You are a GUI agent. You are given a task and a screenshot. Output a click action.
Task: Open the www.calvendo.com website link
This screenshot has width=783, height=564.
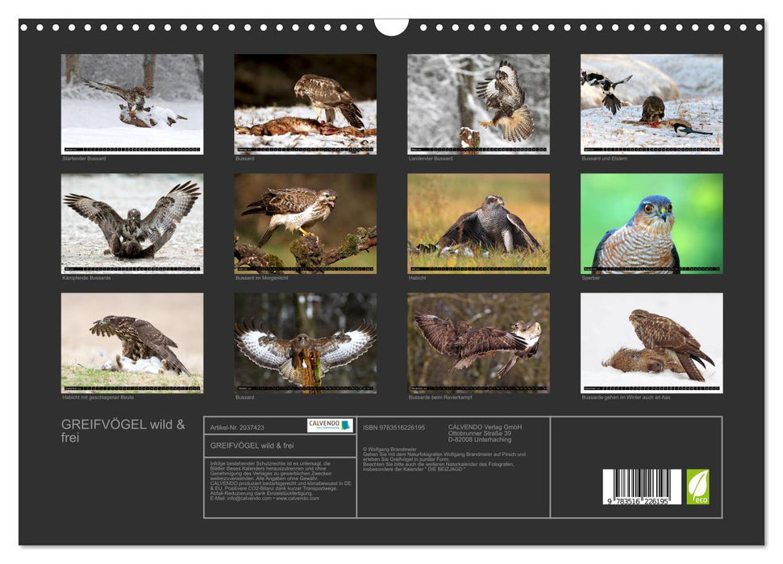(298, 498)
